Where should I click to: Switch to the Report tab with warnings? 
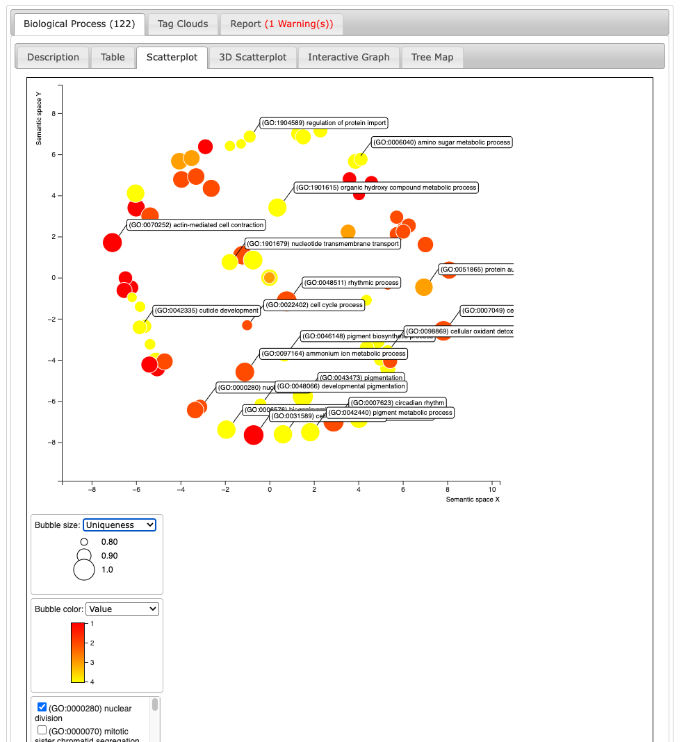point(281,24)
